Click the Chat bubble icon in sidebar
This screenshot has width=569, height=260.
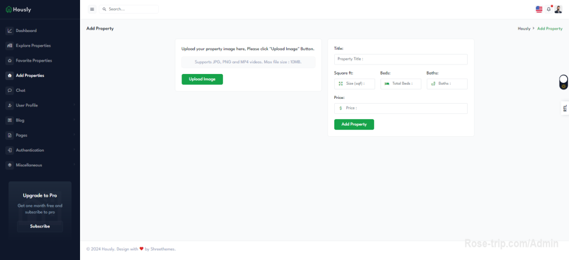pos(10,91)
